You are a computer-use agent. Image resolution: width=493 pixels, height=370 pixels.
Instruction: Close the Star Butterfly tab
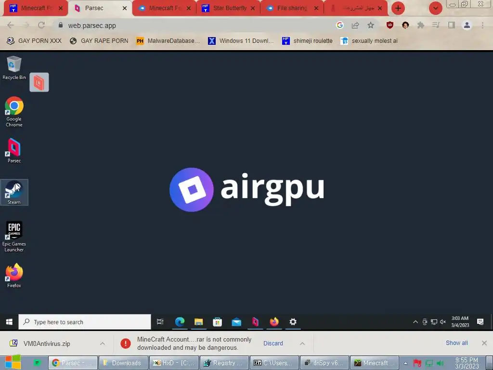253,8
